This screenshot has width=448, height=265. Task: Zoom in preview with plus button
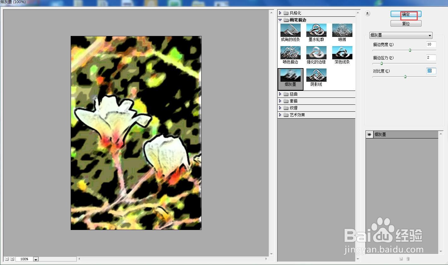tap(12, 259)
